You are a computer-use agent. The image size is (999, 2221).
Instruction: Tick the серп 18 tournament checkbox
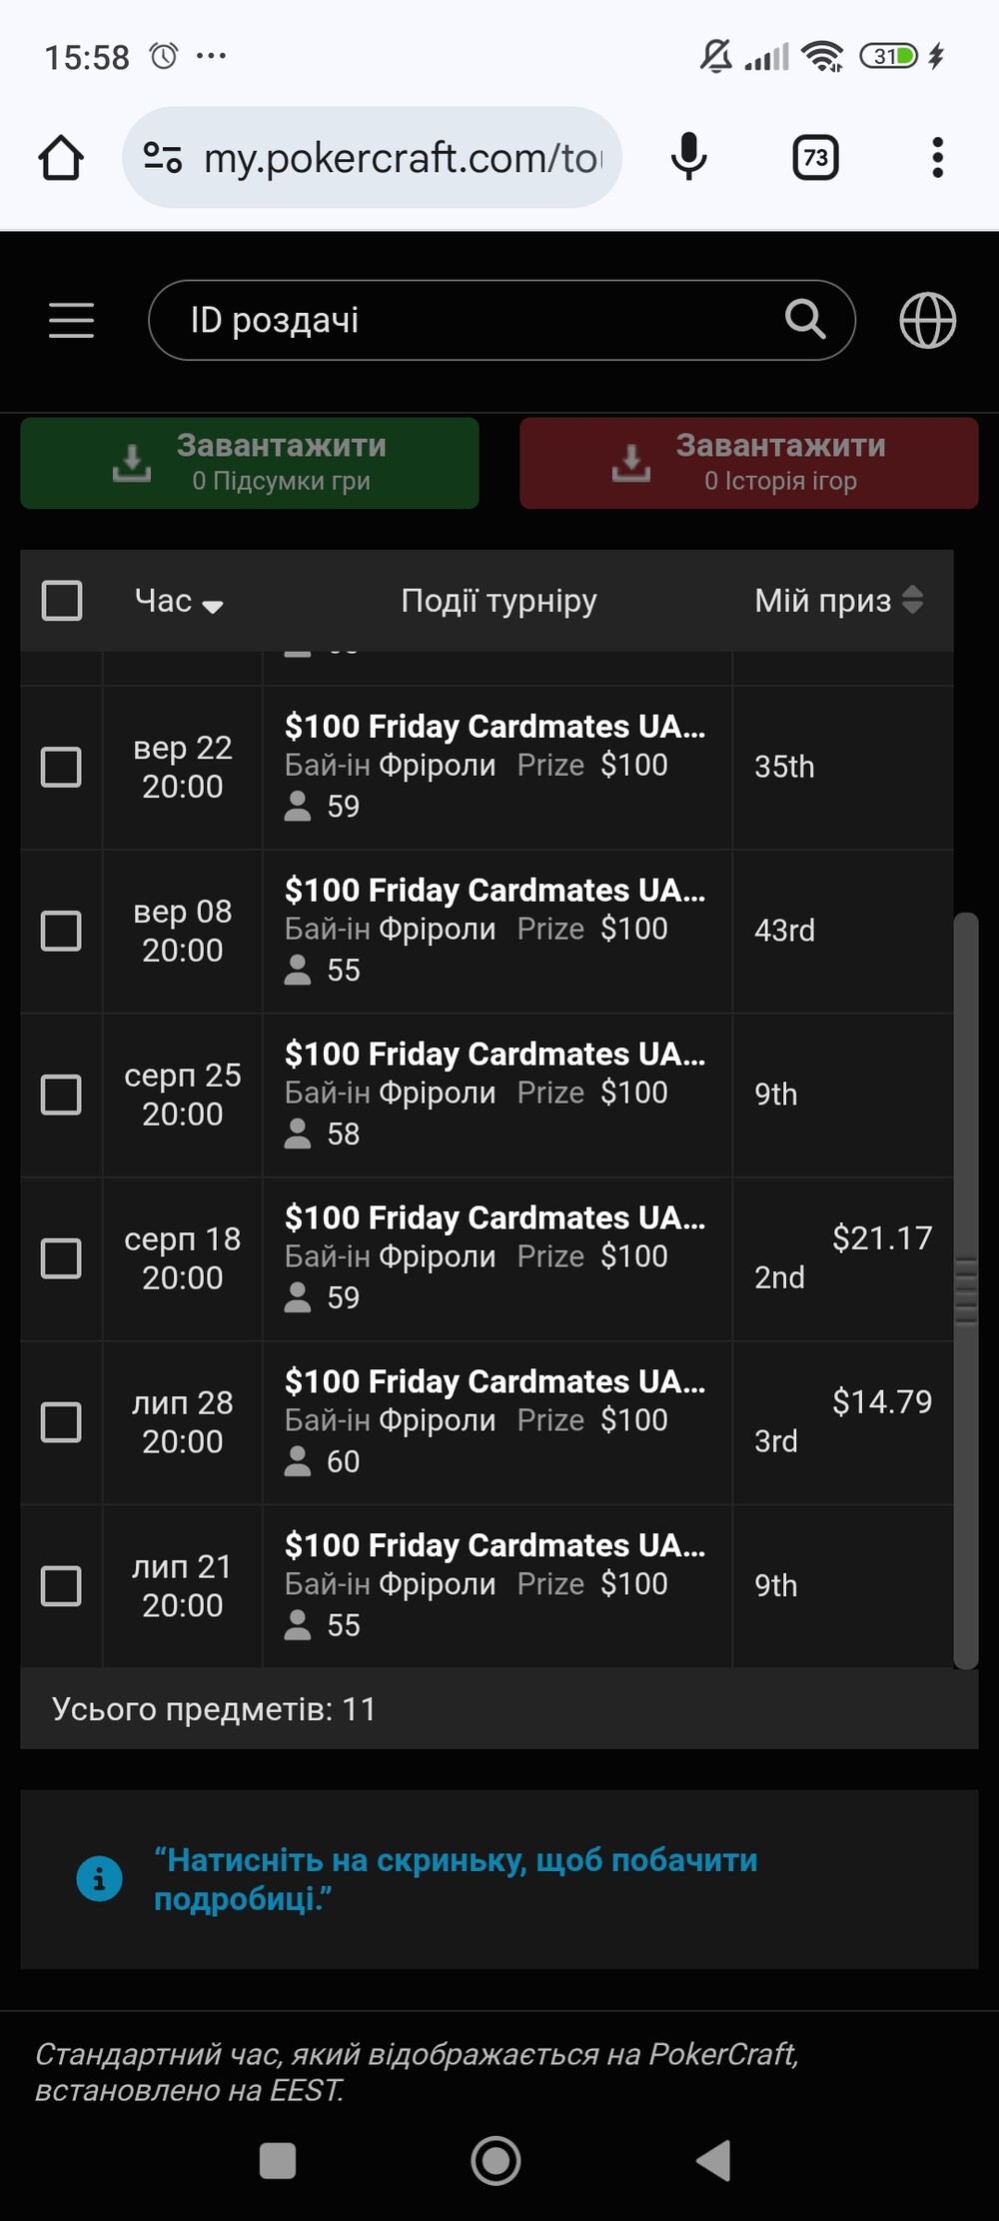(61, 1258)
